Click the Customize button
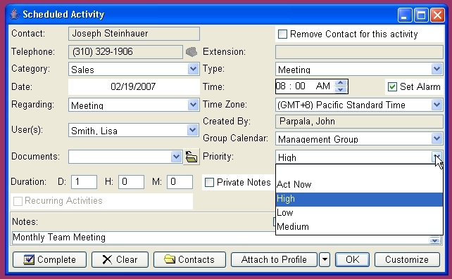 click(407, 260)
